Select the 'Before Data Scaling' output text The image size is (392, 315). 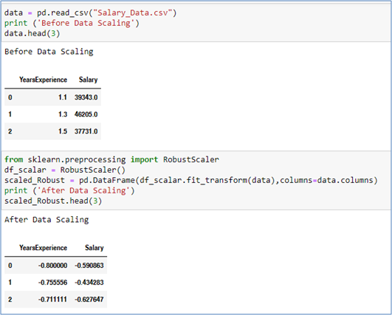coord(49,52)
